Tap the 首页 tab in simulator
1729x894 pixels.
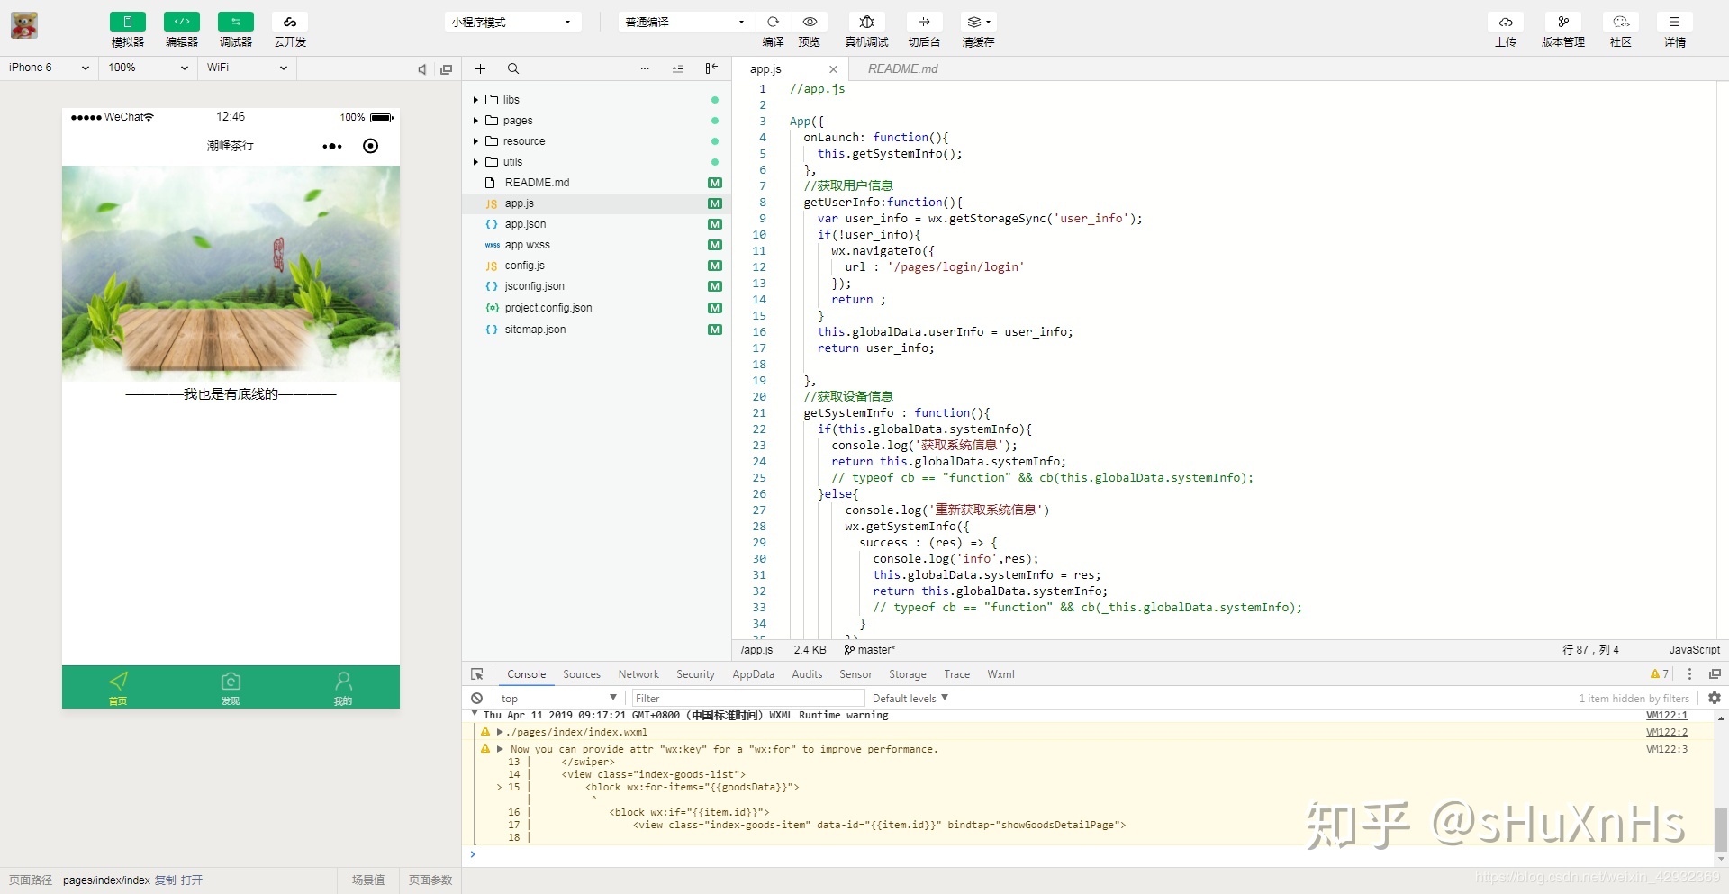(118, 688)
